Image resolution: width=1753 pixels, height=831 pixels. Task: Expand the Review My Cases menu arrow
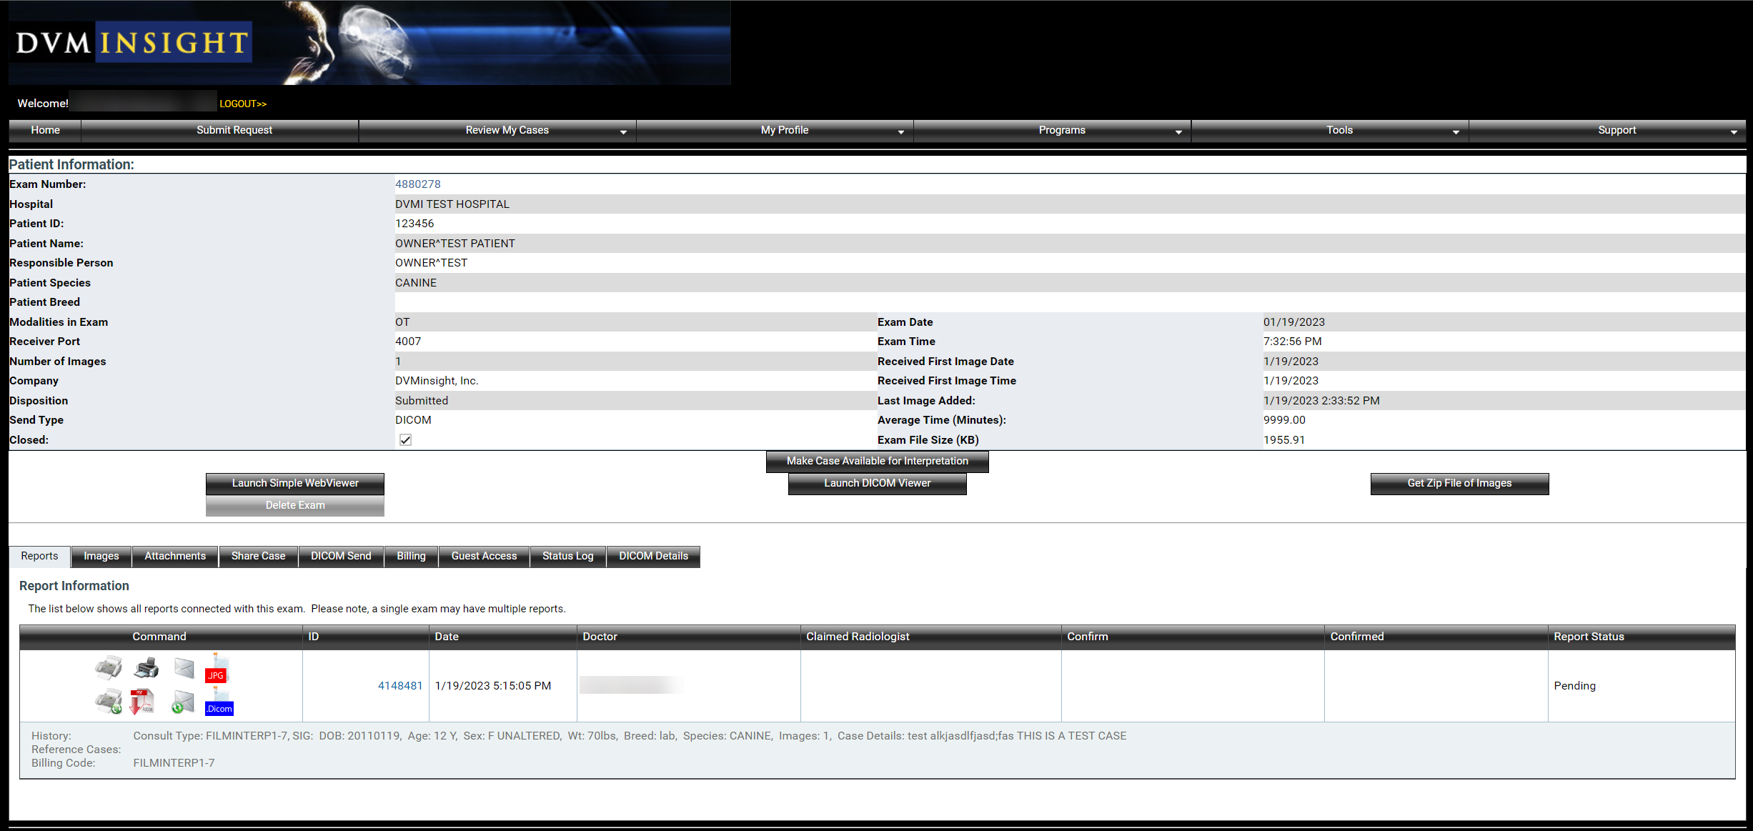[623, 131]
